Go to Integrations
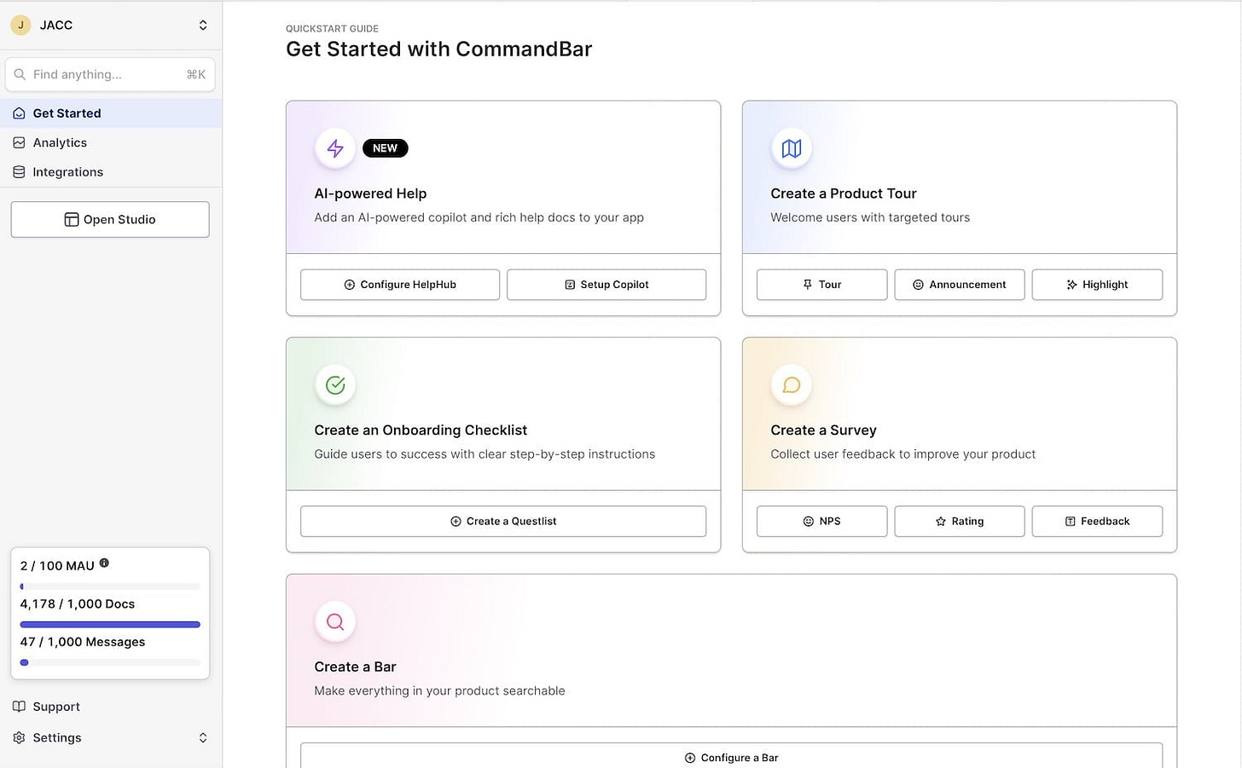1242x768 pixels. click(111, 172)
